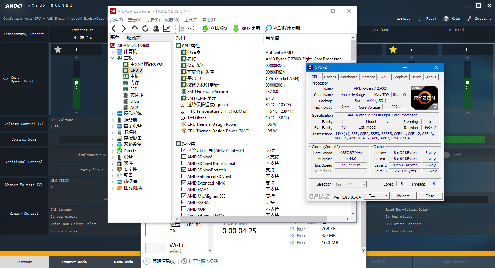Toggle AMD Enhanced 3DNow! checkbox

click(184, 176)
